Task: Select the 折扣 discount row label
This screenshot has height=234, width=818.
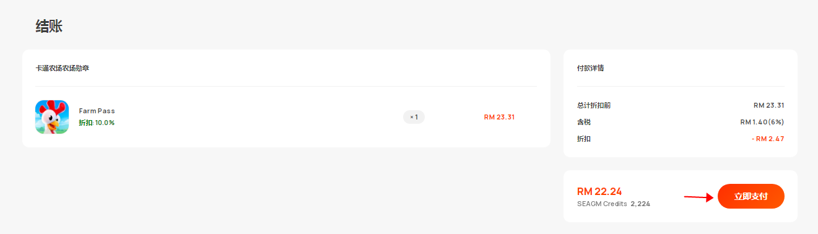Action: coord(583,139)
